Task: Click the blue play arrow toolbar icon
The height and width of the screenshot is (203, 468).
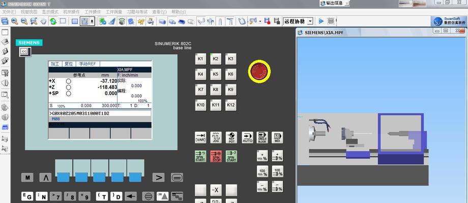Action: pyautogui.click(x=321, y=21)
